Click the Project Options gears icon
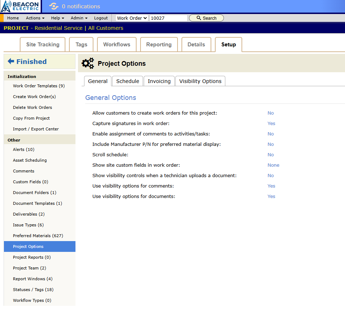 (x=88, y=63)
